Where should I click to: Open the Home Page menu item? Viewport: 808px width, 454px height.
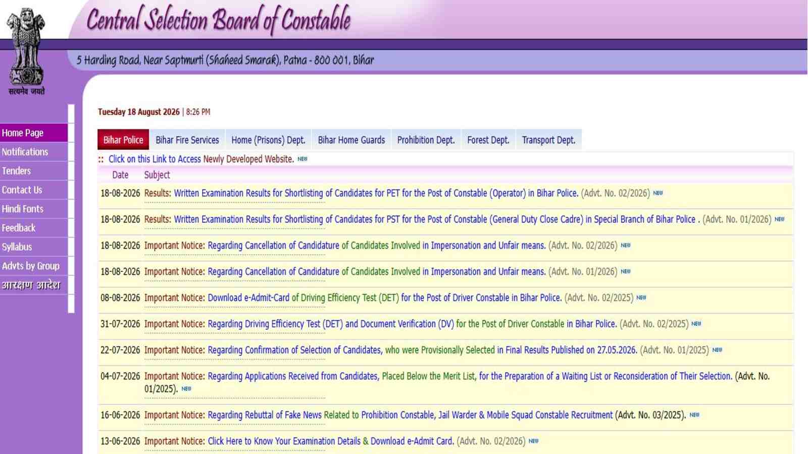click(x=34, y=133)
